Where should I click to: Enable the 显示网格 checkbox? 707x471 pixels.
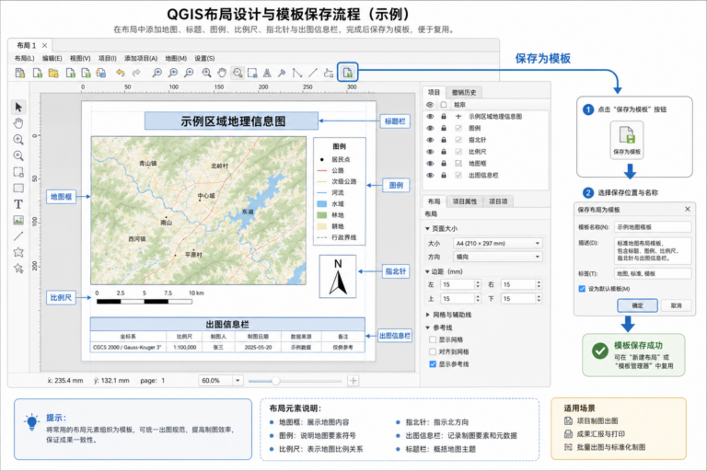433,339
